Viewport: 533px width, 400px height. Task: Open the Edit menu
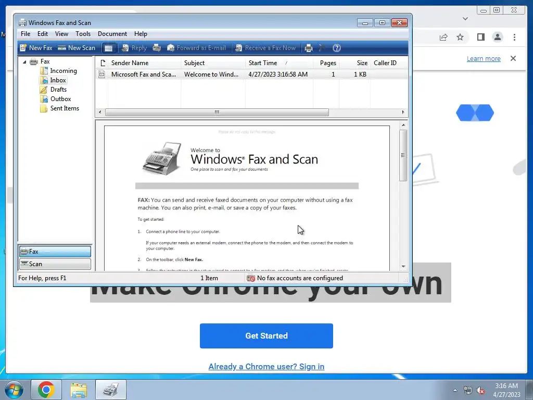click(43, 34)
